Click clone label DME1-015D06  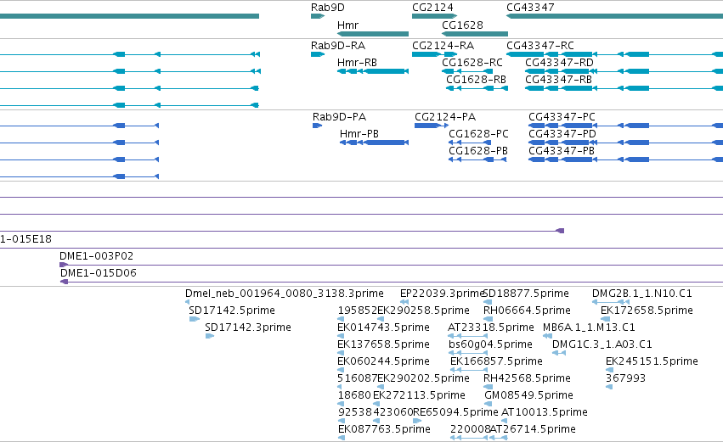coord(99,273)
